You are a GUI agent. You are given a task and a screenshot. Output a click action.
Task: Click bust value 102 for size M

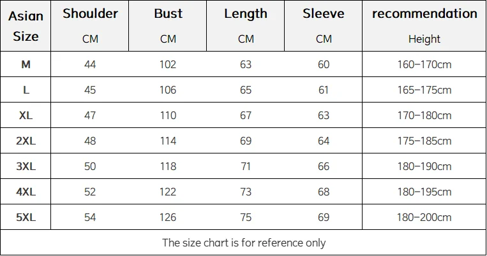point(168,64)
